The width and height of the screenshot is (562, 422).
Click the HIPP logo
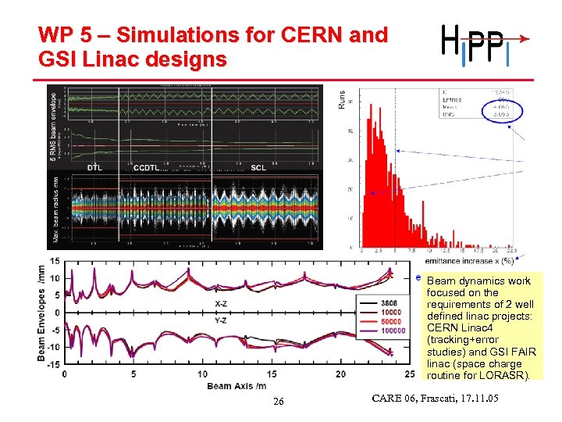point(486,45)
